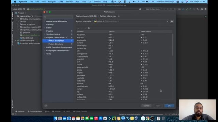Open the Keymap settings page
This screenshot has width=218, height=122.
click(x=50, y=24)
